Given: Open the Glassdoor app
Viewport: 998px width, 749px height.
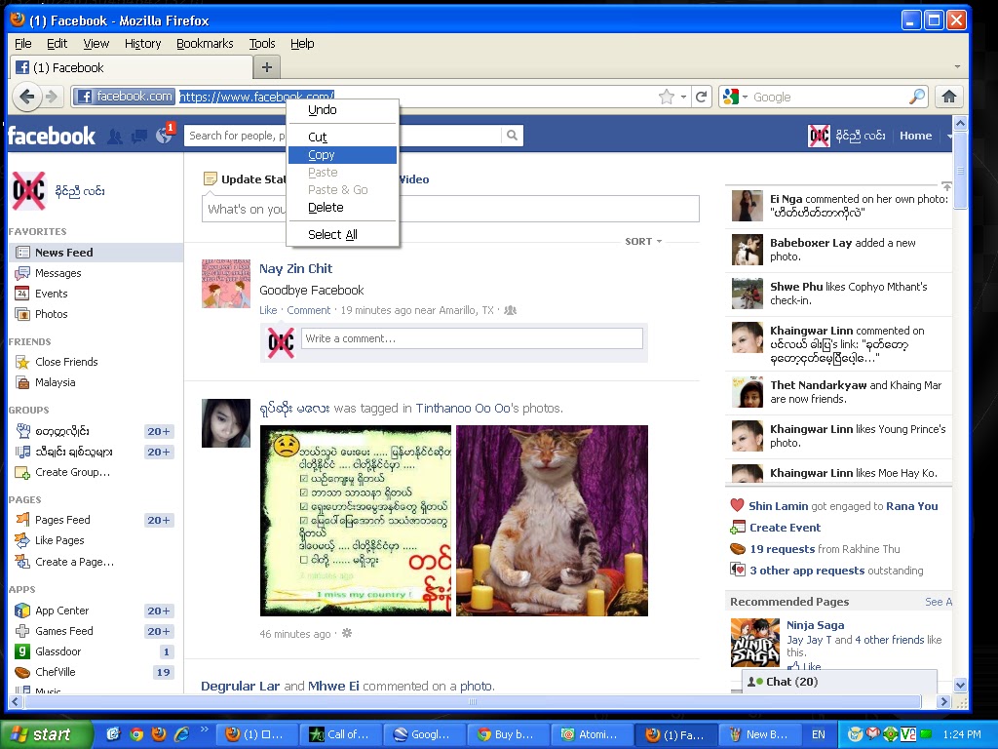Looking at the screenshot, I should click(58, 651).
